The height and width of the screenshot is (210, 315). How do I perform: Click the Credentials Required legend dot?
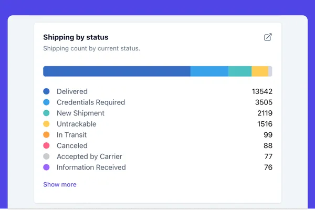tap(46, 102)
